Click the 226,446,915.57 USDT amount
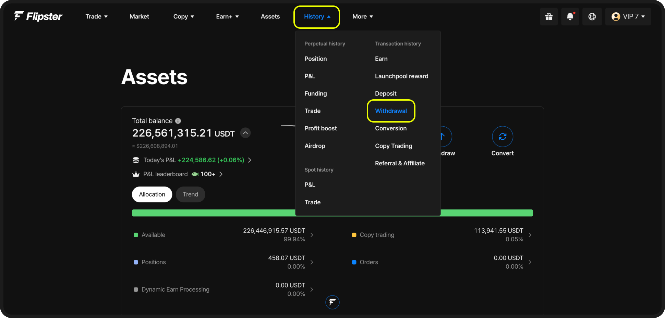The image size is (665, 318). click(274, 231)
